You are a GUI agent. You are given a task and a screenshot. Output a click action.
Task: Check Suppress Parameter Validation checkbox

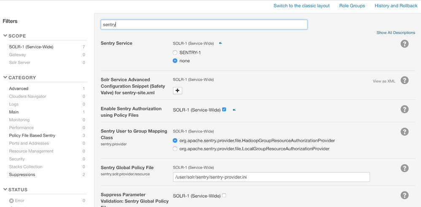(x=224, y=196)
